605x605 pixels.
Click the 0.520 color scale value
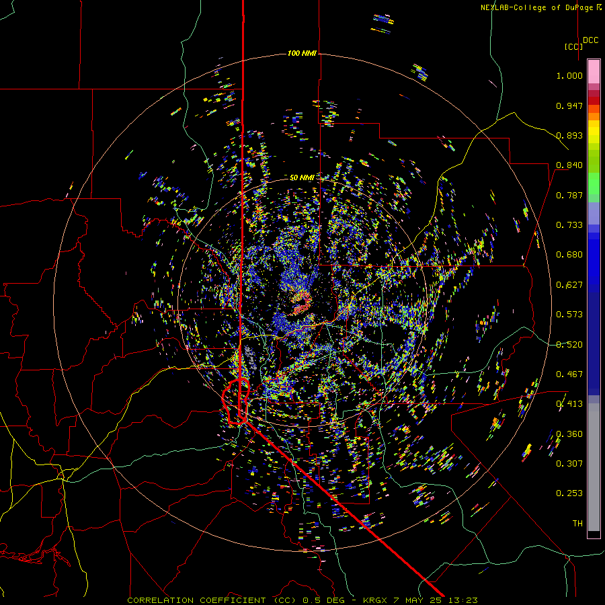[569, 345]
